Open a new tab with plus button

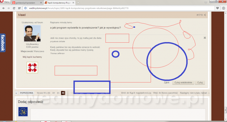[x=78, y=3]
